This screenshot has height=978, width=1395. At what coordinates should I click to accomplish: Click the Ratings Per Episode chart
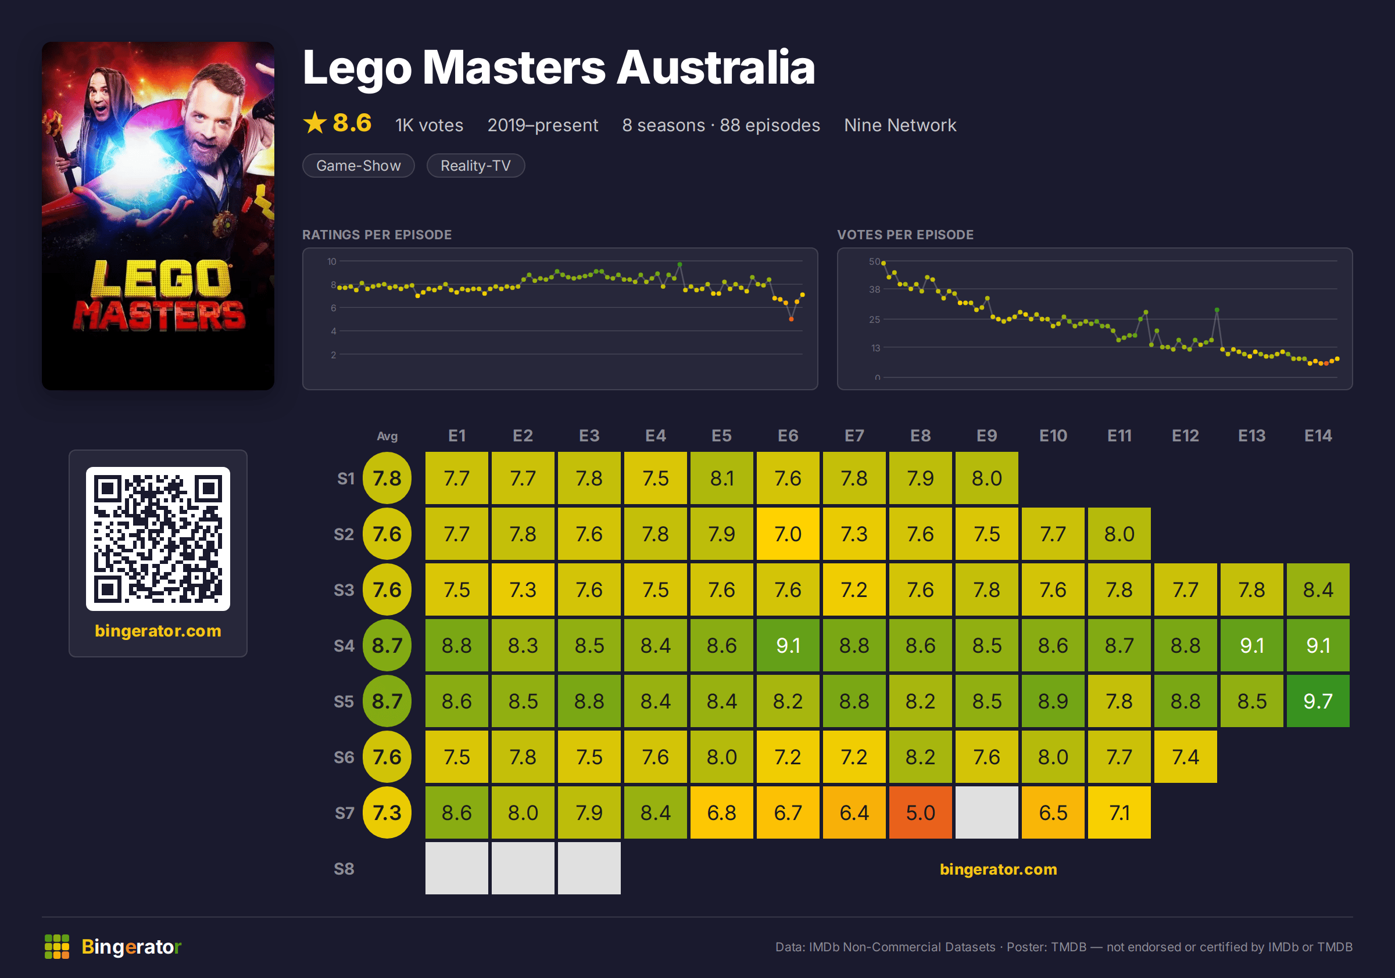560,319
